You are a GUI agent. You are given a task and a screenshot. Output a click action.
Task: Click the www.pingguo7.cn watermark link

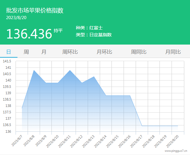pos(176,151)
